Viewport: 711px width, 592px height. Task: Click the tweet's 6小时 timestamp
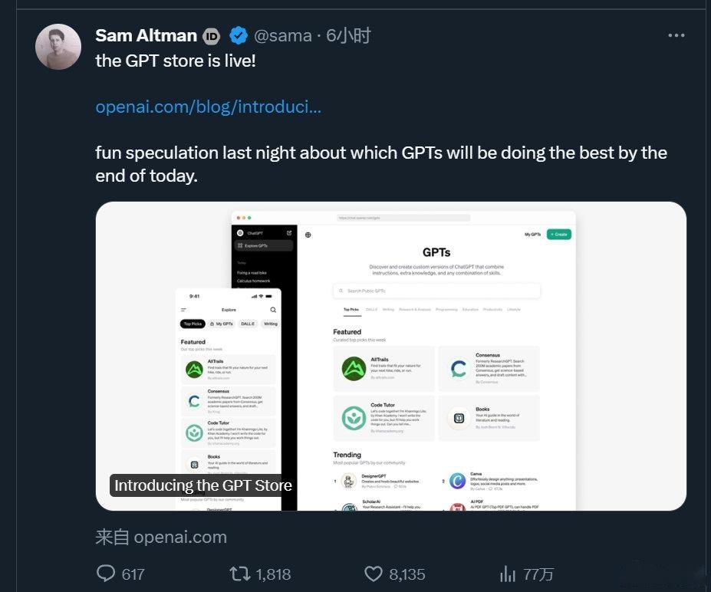348,35
